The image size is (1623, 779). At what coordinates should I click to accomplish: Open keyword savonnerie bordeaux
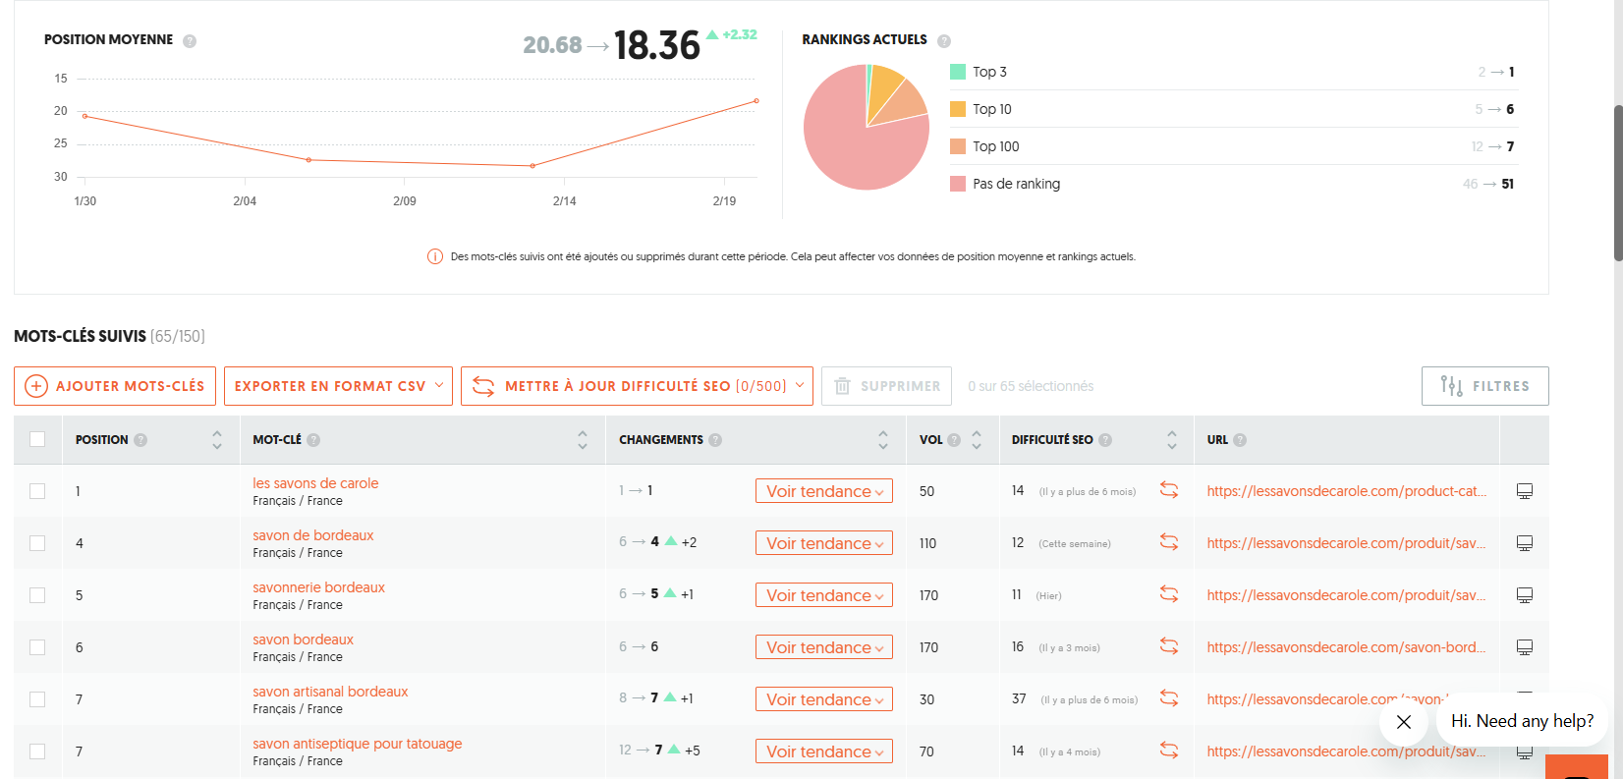click(319, 587)
